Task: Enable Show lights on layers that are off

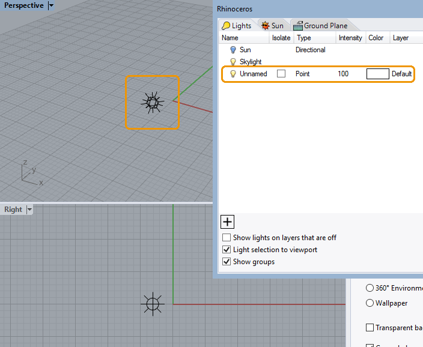Action: 227,238
